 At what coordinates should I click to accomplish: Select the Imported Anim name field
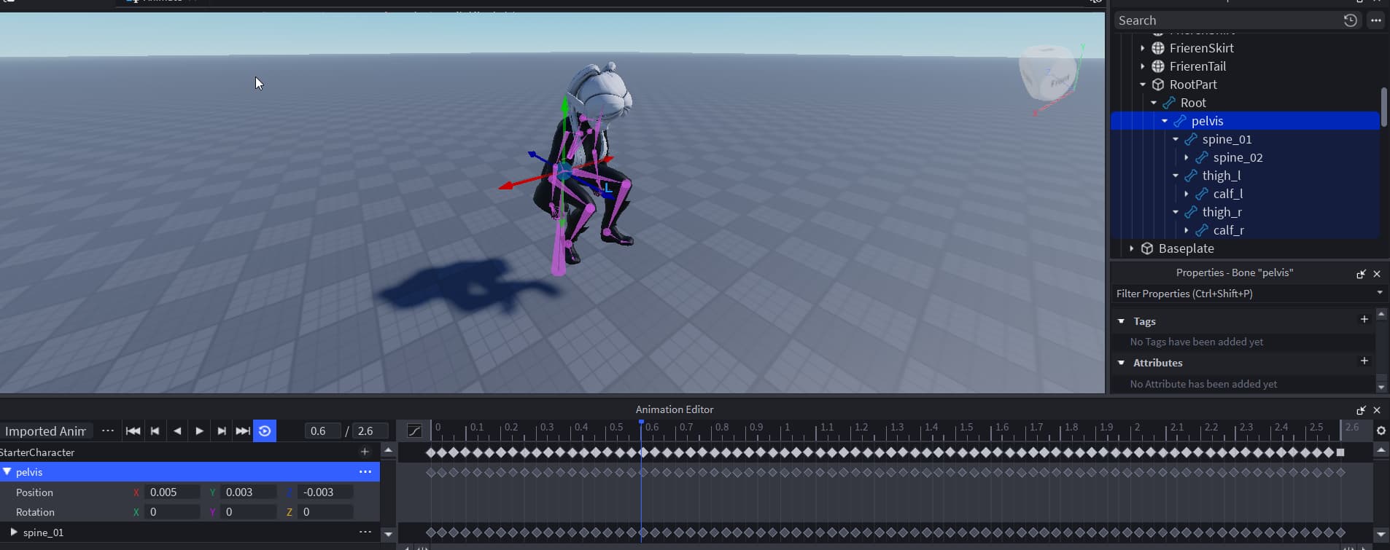pos(46,431)
